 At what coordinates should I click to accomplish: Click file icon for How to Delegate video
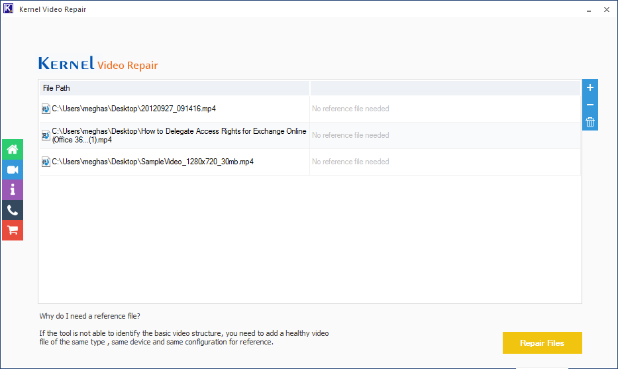click(46, 136)
